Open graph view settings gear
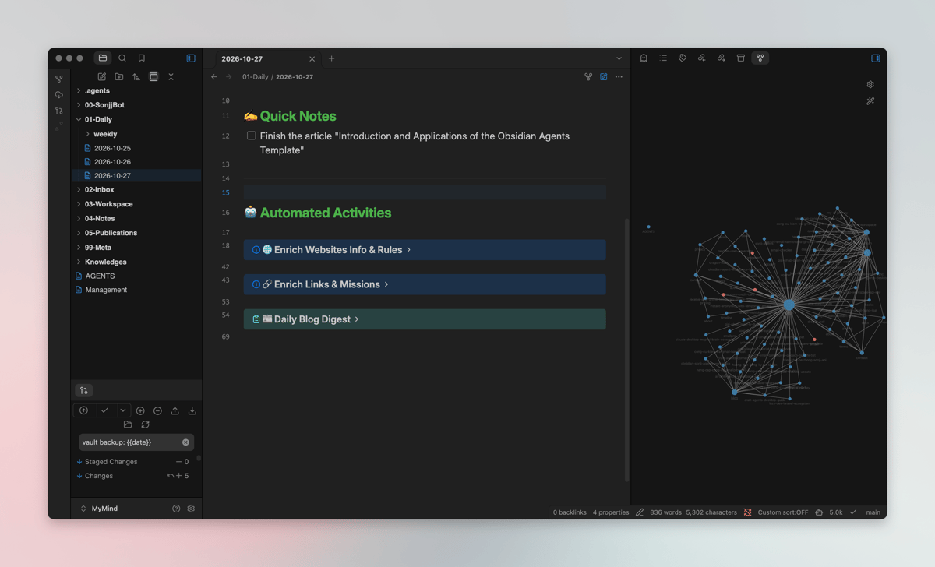 [870, 84]
